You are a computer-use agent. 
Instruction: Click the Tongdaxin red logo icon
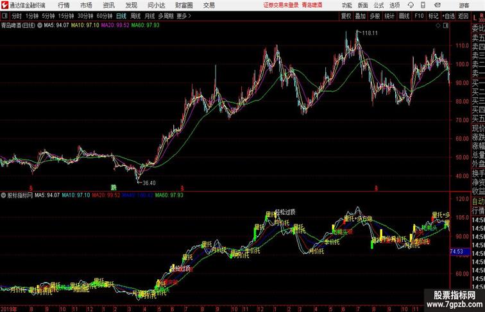point(4,5)
